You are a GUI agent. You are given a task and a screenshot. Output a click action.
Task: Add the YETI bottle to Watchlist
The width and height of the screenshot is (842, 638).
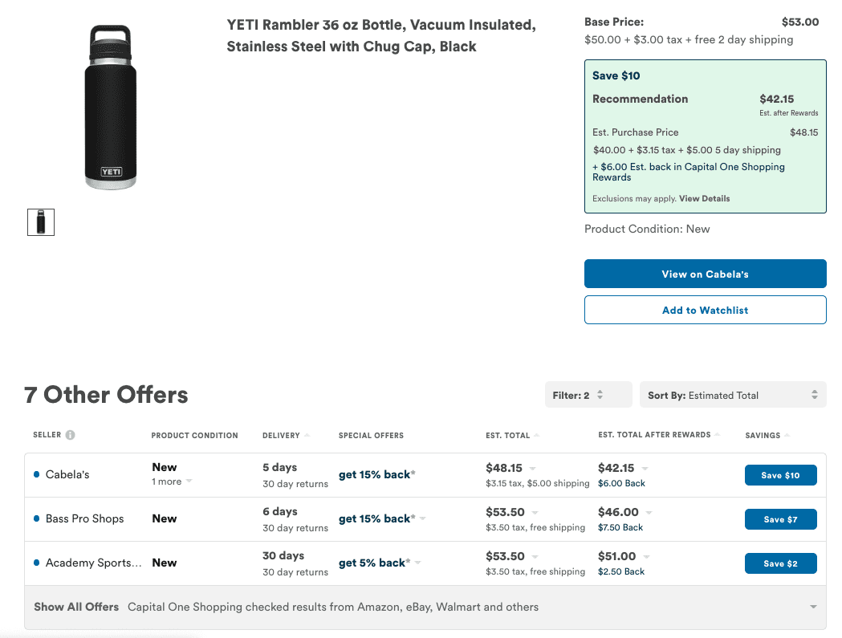(x=705, y=310)
